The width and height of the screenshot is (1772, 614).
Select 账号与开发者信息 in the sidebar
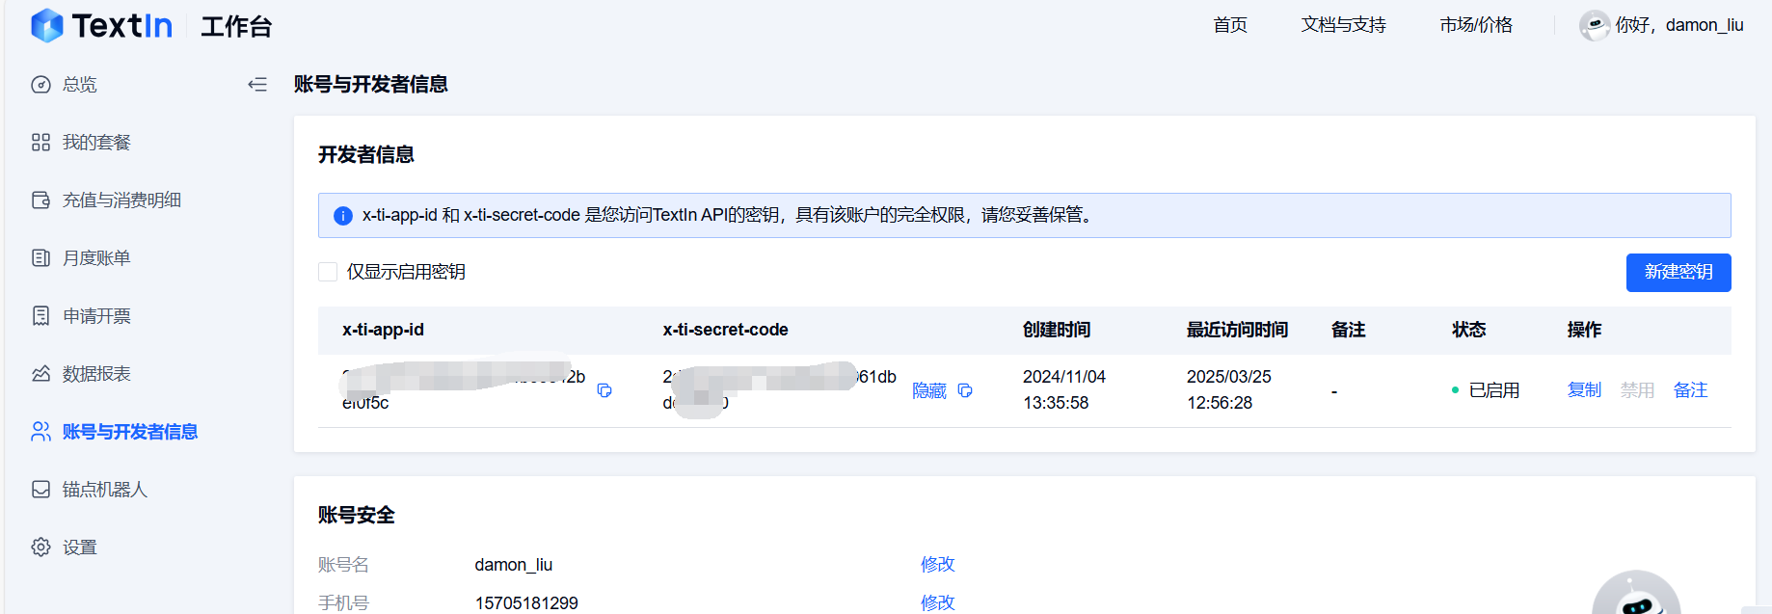click(x=130, y=432)
